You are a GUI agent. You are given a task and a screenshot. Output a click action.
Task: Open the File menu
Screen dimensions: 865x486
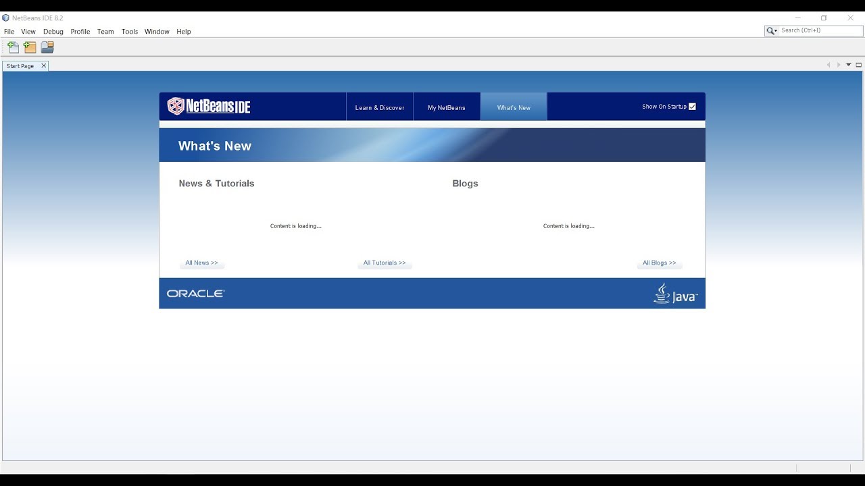click(9, 32)
